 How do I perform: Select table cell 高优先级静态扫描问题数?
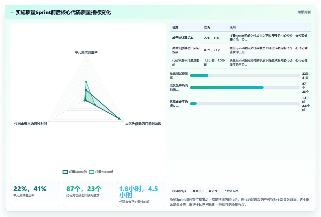[x=186, y=50]
